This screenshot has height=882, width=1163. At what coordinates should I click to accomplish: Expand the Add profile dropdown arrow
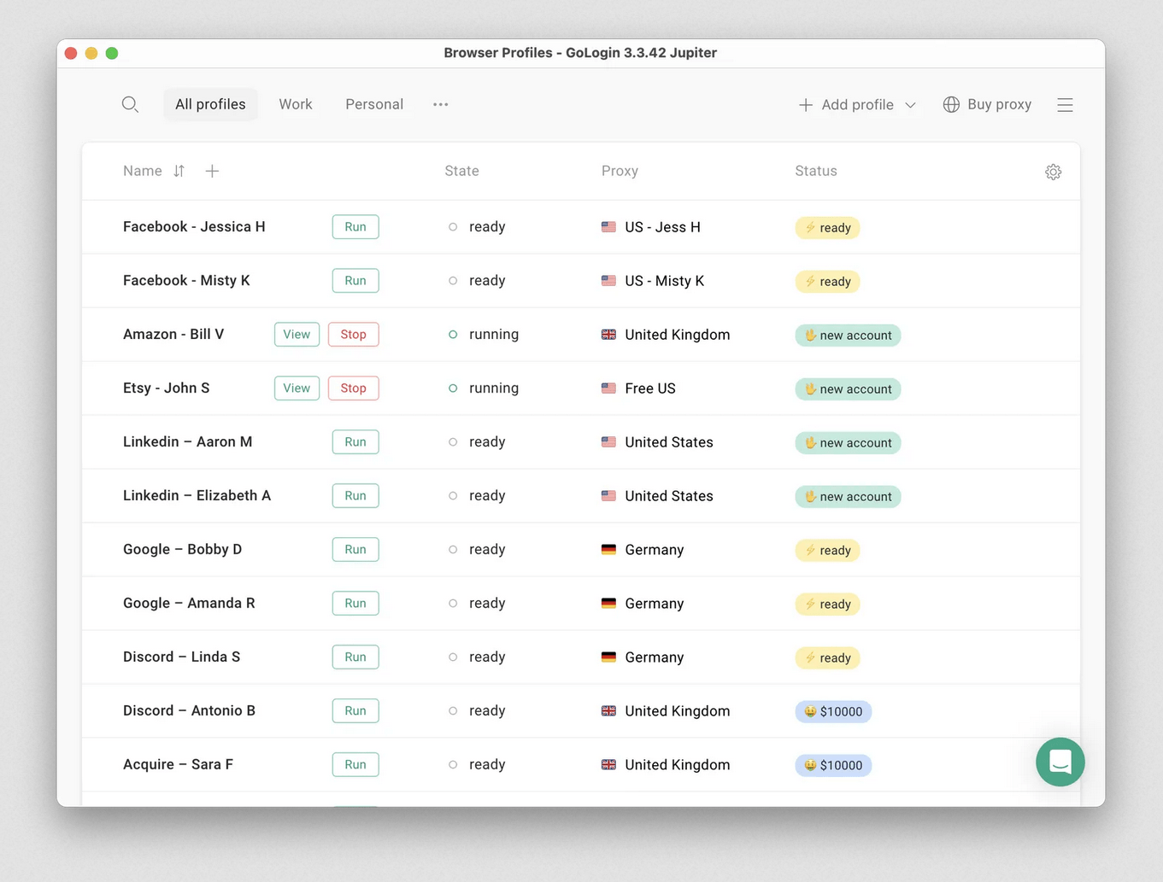tap(910, 105)
